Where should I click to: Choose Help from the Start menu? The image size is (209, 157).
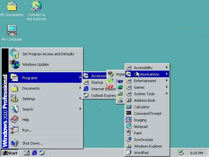coord(46,120)
